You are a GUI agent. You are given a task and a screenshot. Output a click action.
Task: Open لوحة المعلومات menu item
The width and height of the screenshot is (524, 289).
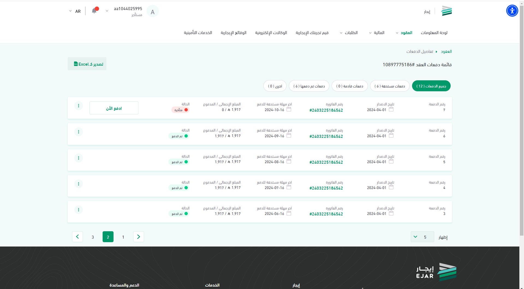(434, 33)
